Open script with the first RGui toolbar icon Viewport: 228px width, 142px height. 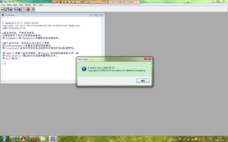(3, 9)
